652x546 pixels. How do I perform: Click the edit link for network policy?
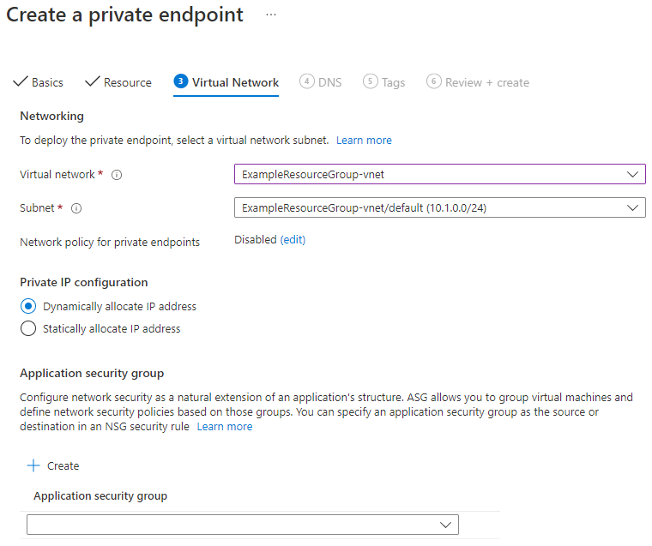[293, 240]
